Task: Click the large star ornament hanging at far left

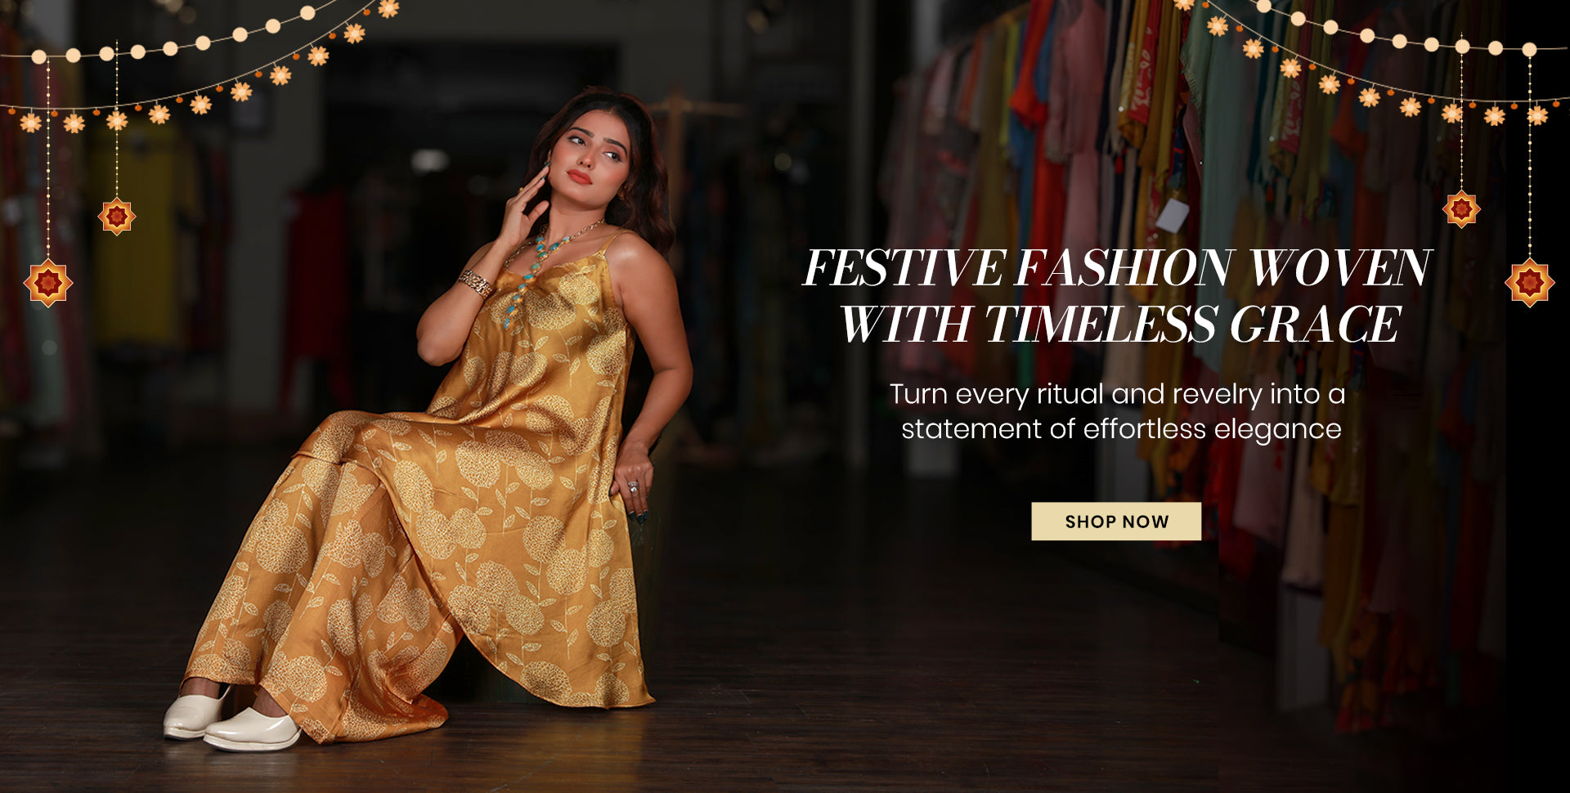Action: pos(48,283)
